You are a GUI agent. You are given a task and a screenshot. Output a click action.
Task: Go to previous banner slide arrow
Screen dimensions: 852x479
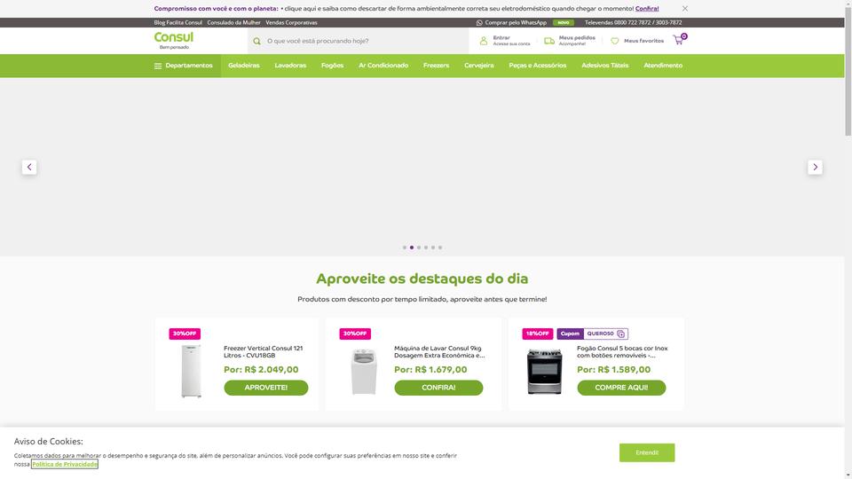click(x=29, y=168)
